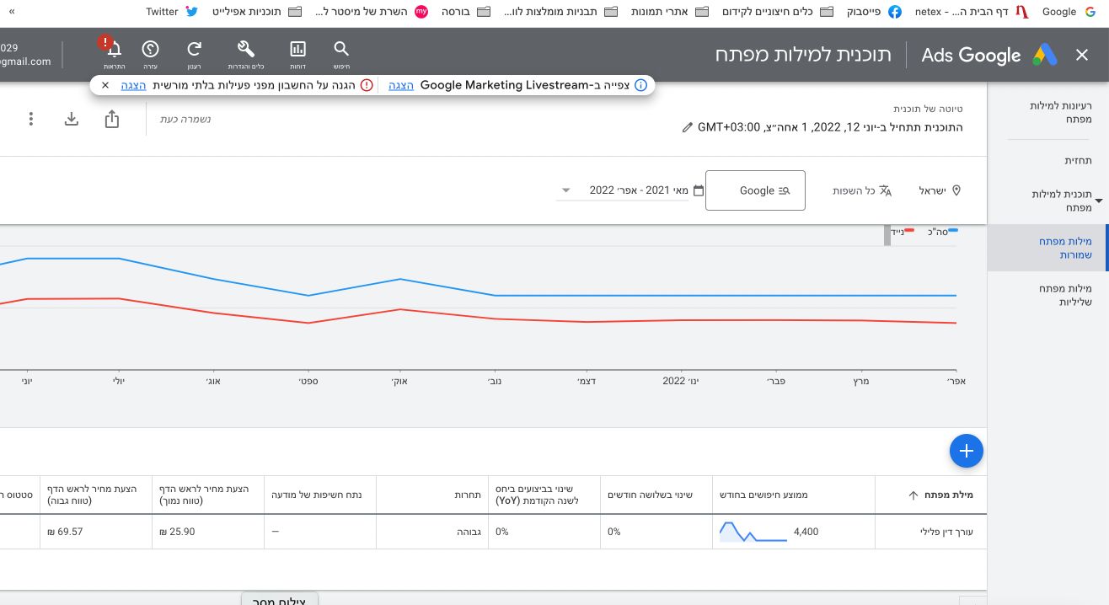
Task: Select negative keywords (מילות מפתח שליליות) tab
Action: point(1065,295)
